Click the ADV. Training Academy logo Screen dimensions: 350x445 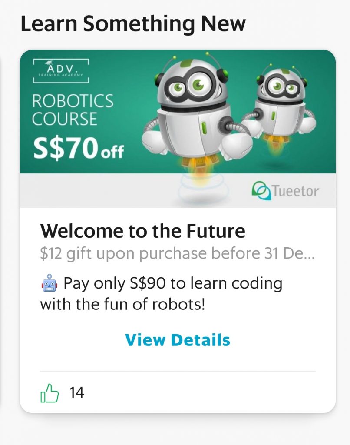pyautogui.click(x=61, y=71)
